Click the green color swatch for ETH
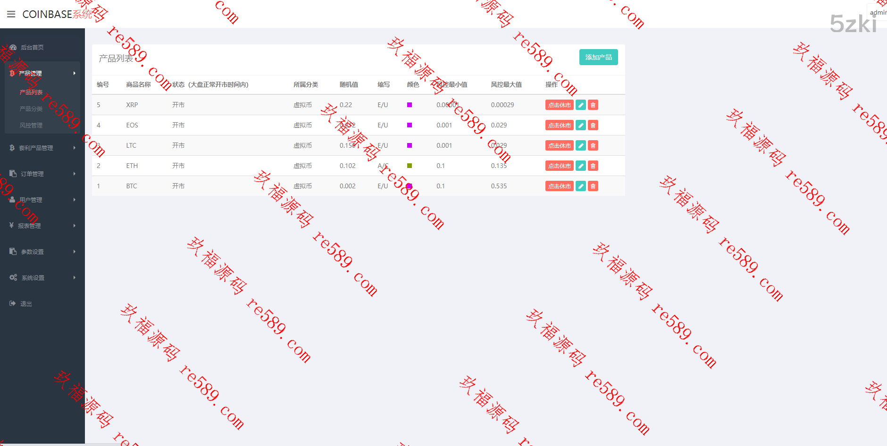The height and width of the screenshot is (446, 887). pyautogui.click(x=410, y=166)
